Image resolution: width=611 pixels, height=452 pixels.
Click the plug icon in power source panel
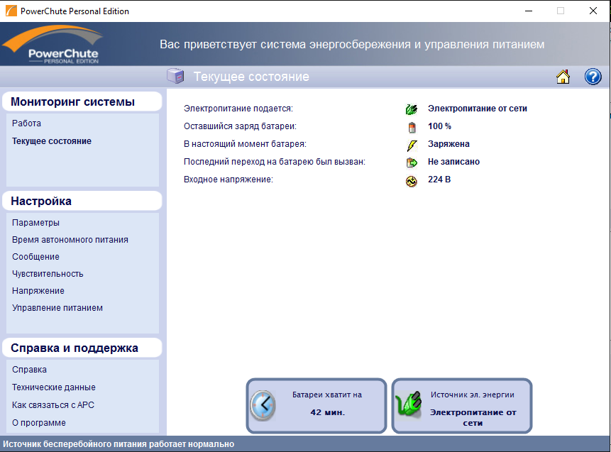point(408,407)
